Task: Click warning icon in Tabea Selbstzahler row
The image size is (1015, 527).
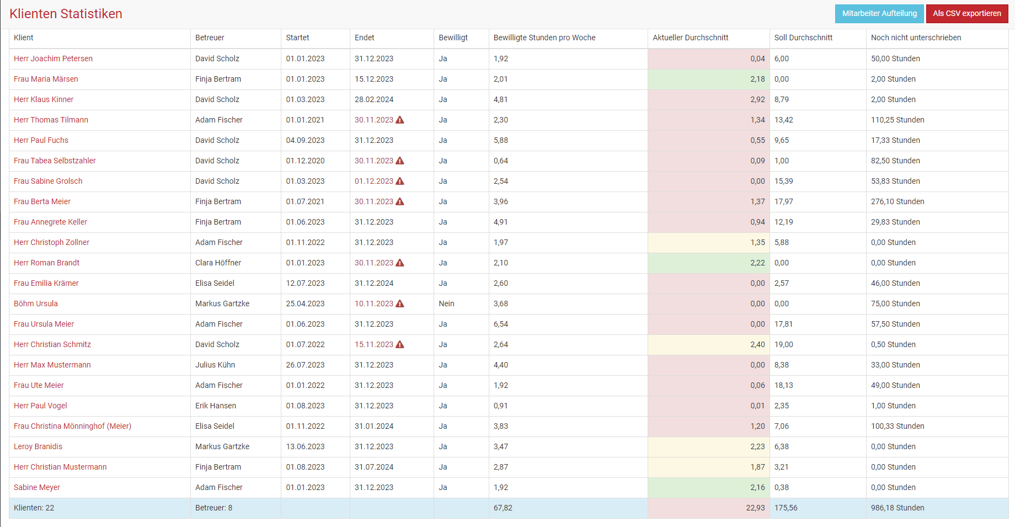Action: coord(400,161)
